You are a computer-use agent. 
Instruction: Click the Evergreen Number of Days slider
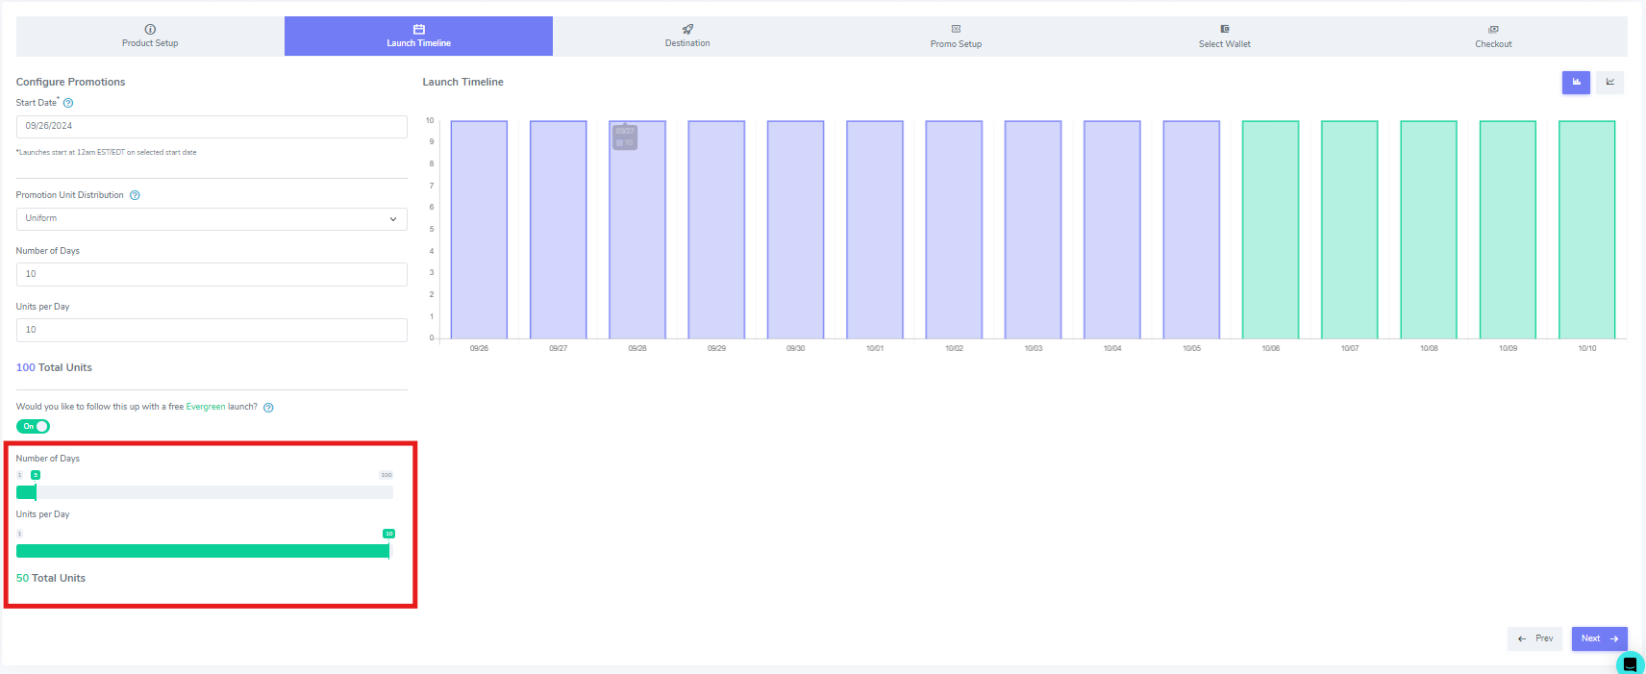(x=205, y=492)
